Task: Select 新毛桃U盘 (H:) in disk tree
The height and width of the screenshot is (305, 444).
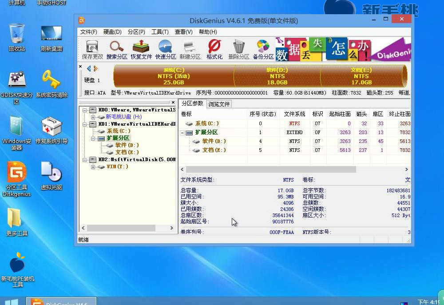Action: (124, 117)
